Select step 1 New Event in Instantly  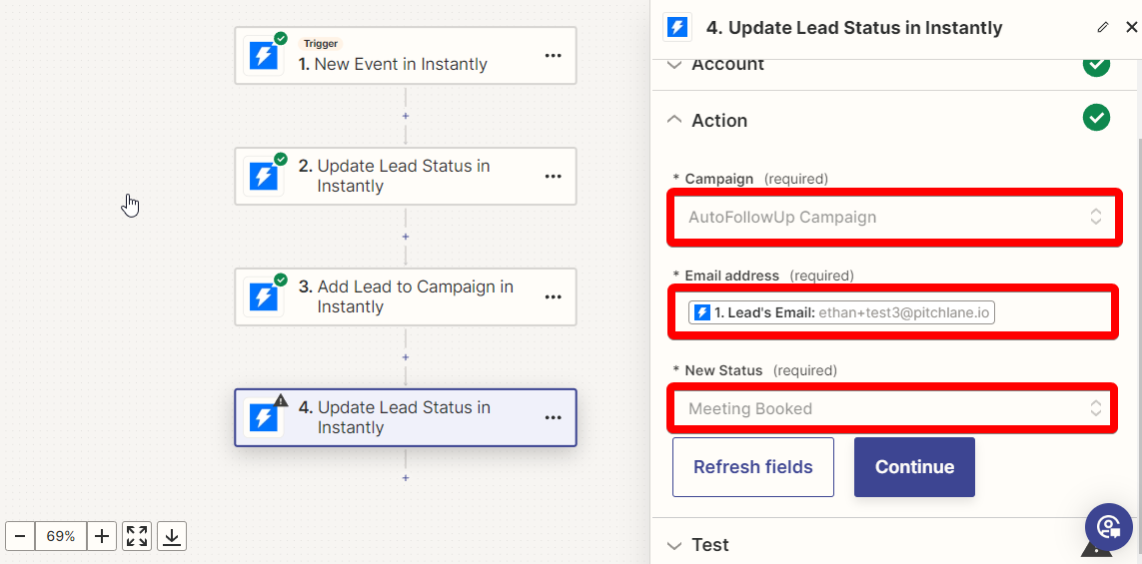pyautogui.click(x=406, y=55)
